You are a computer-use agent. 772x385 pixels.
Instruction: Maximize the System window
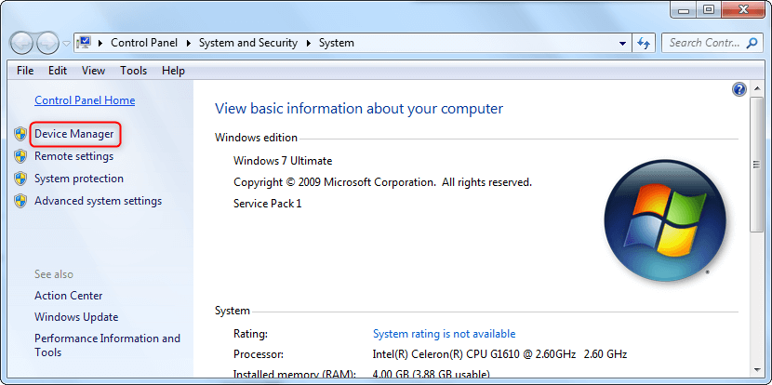(x=708, y=9)
